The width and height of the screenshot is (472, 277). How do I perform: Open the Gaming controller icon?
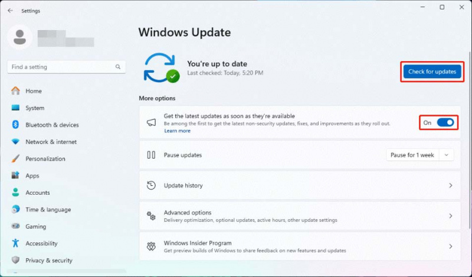pyautogui.click(x=15, y=226)
